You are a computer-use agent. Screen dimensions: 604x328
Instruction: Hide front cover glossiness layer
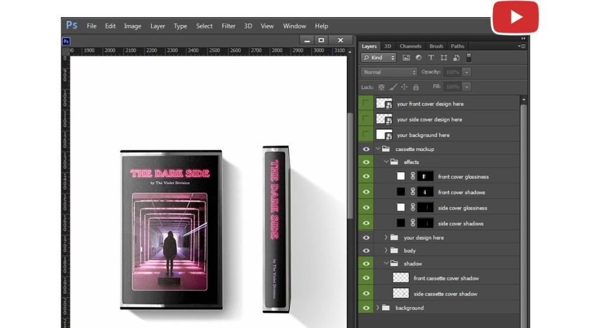[366, 176]
